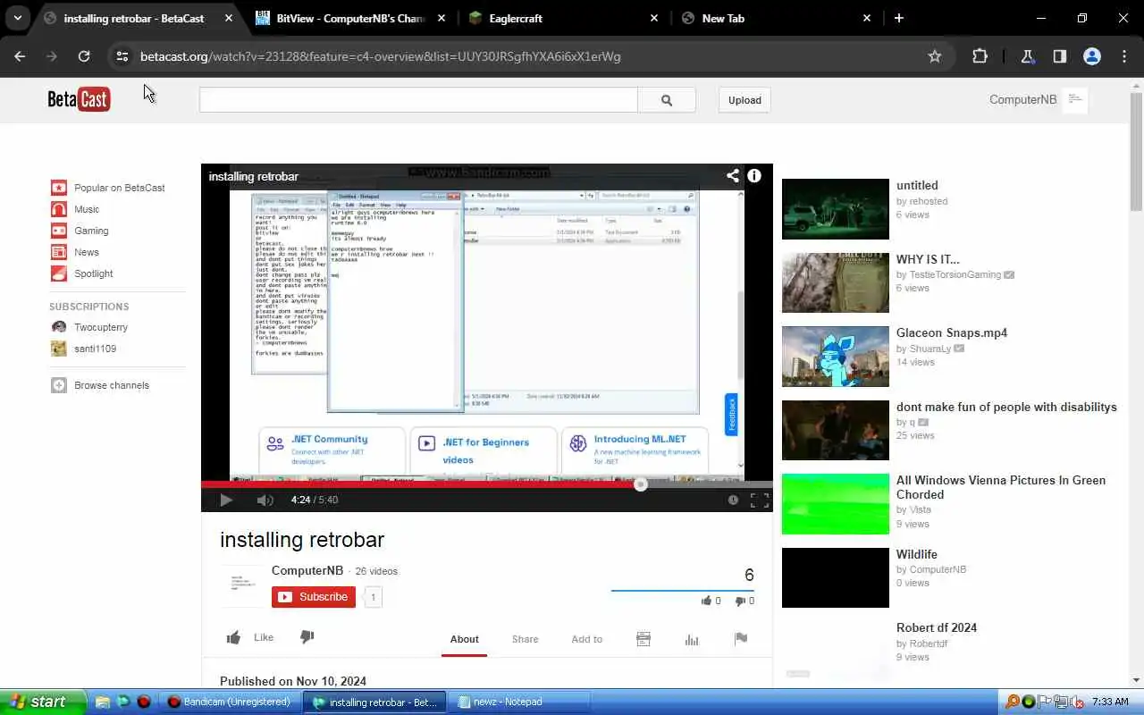Screen dimensions: 1144x715
Task: Click the subscriber count box
Action: tap(373, 597)
